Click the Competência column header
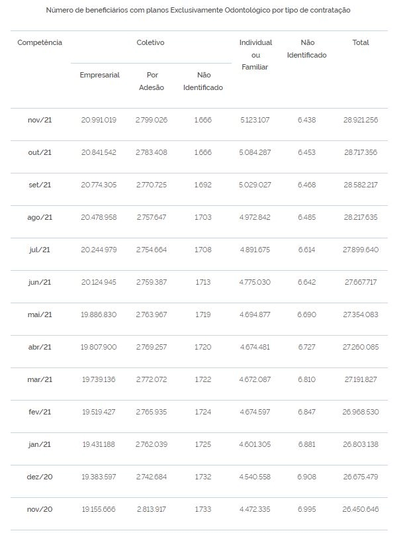This screenshot has height=533, width=405. point(40,42)
